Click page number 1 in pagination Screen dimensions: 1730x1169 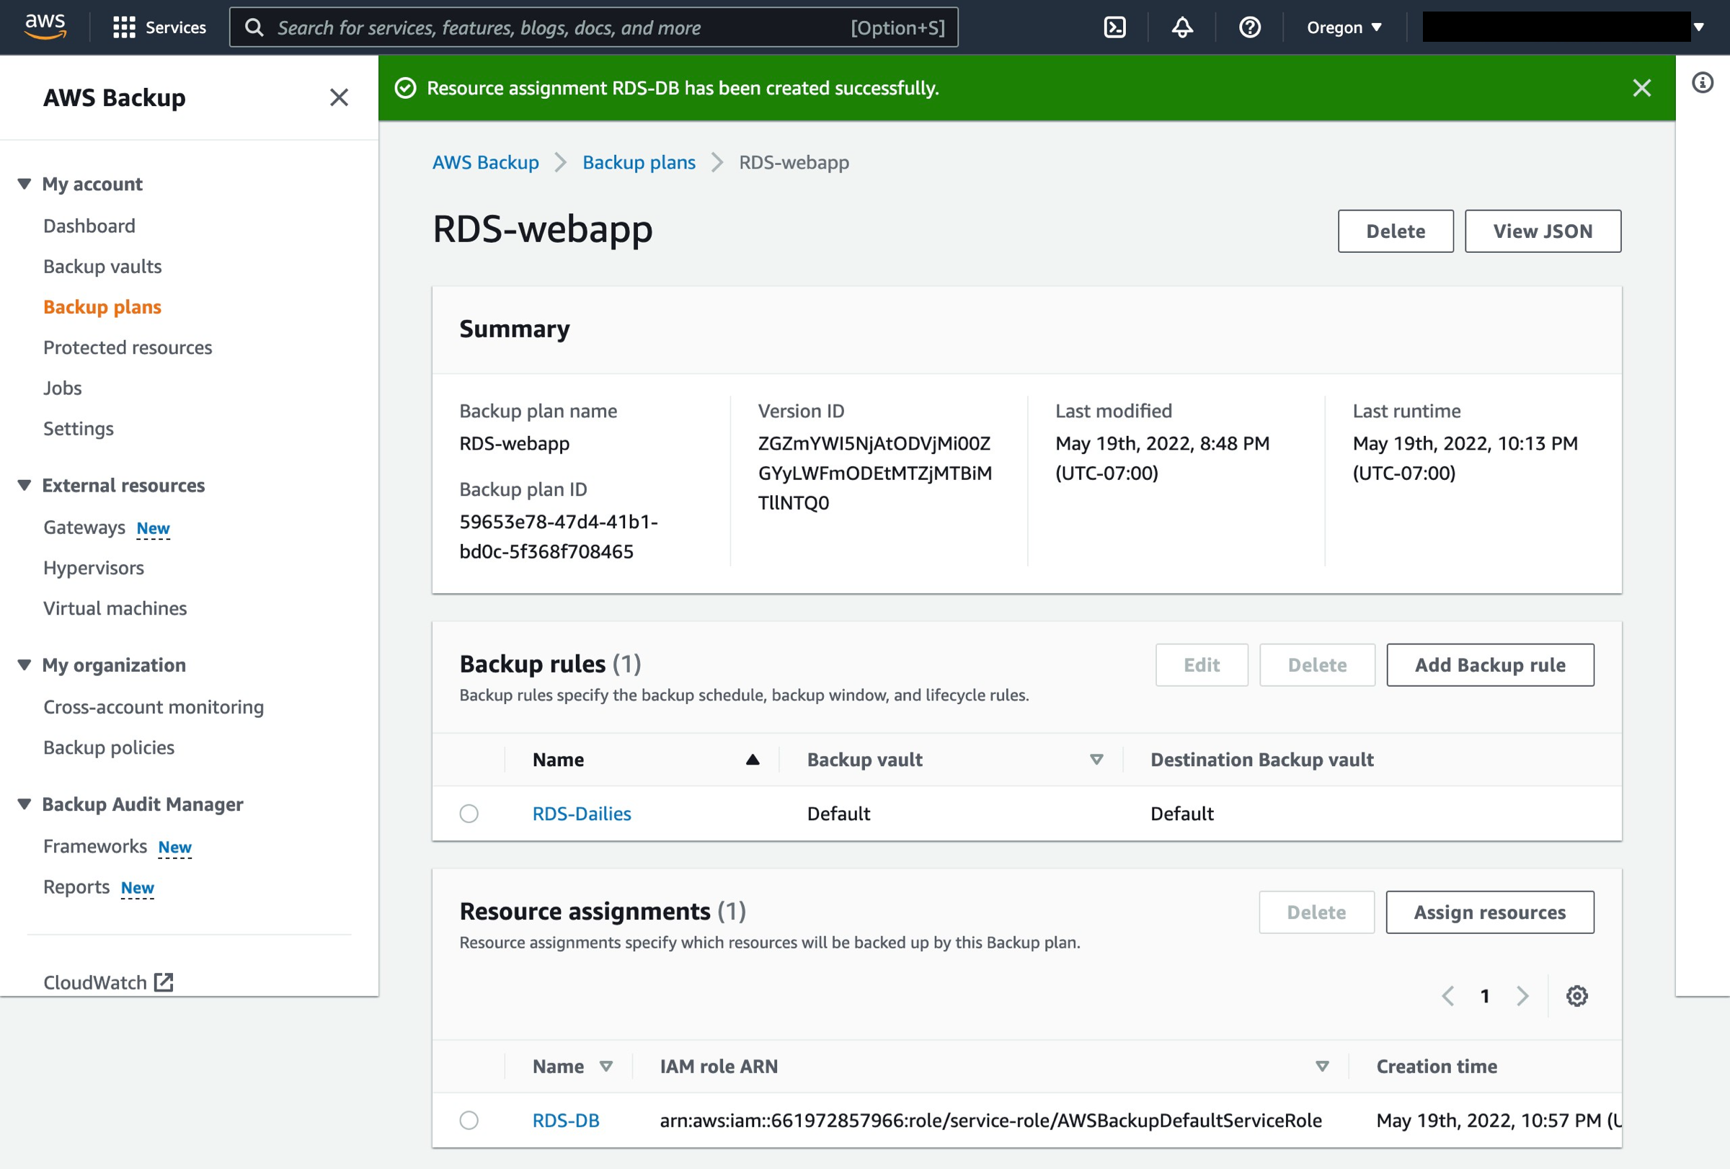(1485, 995)
